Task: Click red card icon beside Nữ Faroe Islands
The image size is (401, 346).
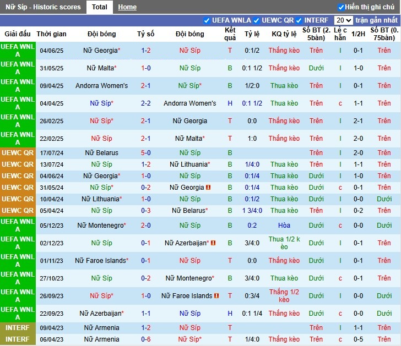Action: point(216,296)
